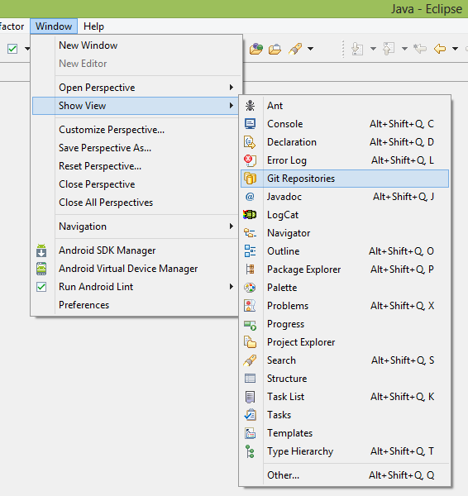468x496 pixels.
Task: Click the green checkbox toolbar icon
Action: (12, 49)
